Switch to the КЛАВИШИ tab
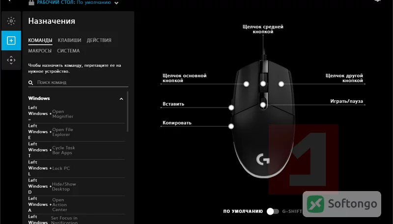This screenshot has width=393, height=224. pyautogui.click(x=69, y=40)
